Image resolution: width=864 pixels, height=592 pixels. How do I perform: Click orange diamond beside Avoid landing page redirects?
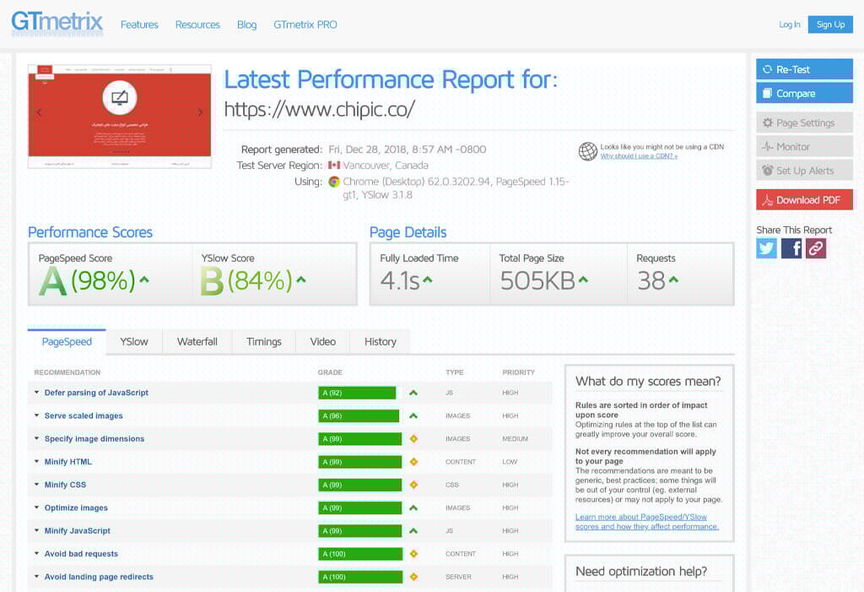pos(413,577)
